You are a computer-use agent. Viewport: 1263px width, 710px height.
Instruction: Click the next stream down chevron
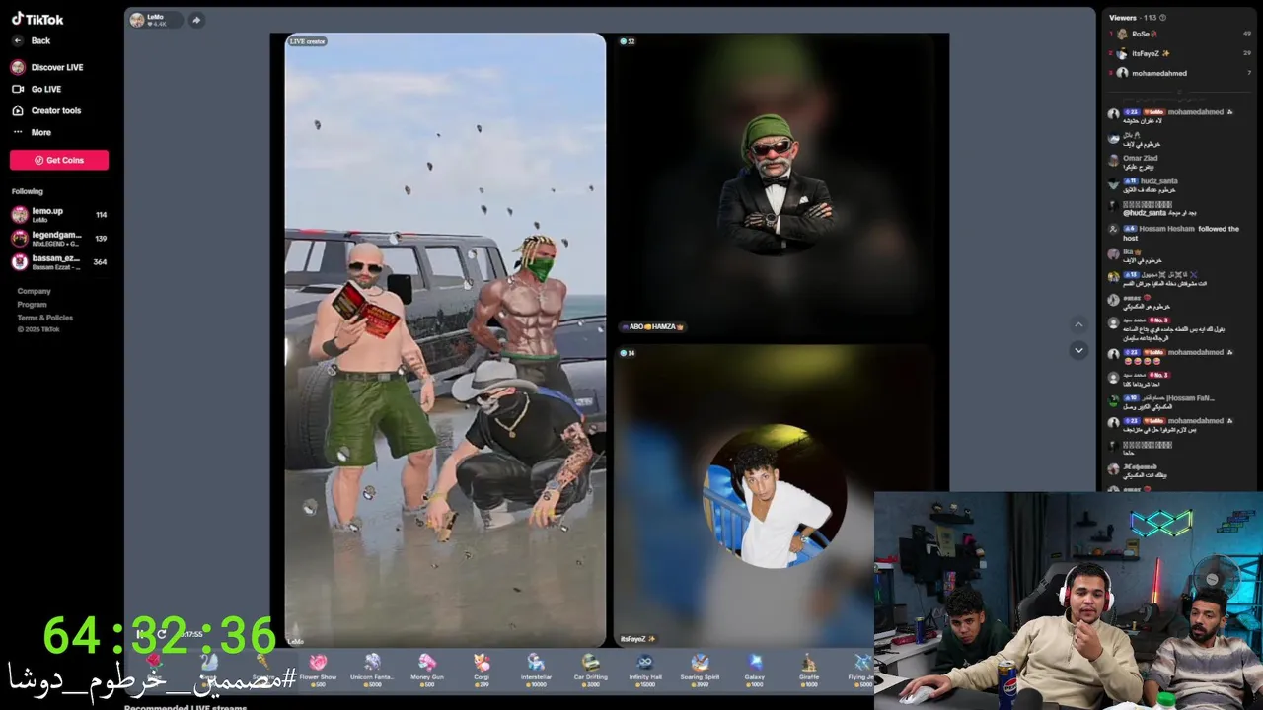coord(1078,350)
